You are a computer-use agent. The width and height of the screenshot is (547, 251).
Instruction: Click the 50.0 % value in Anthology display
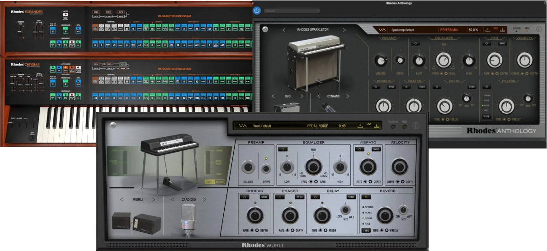[x=473, y=30]
